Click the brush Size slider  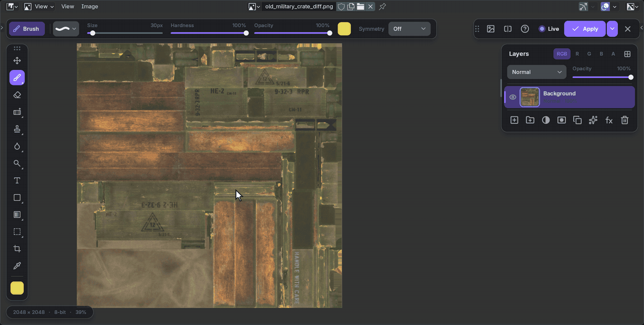pos(125,33)
